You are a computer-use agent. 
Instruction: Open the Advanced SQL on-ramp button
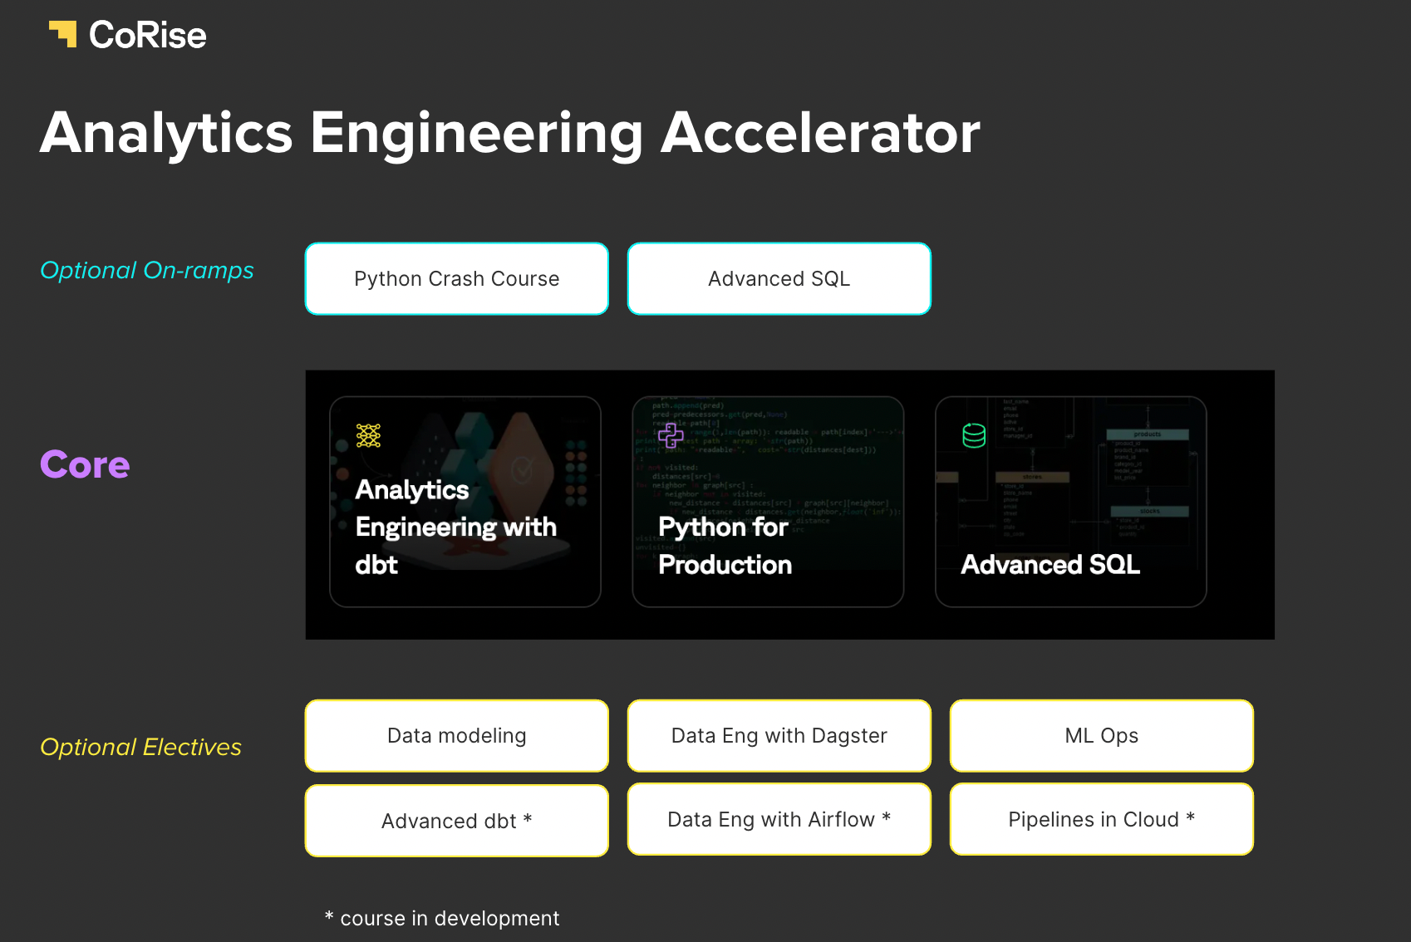tap(779, 279)
